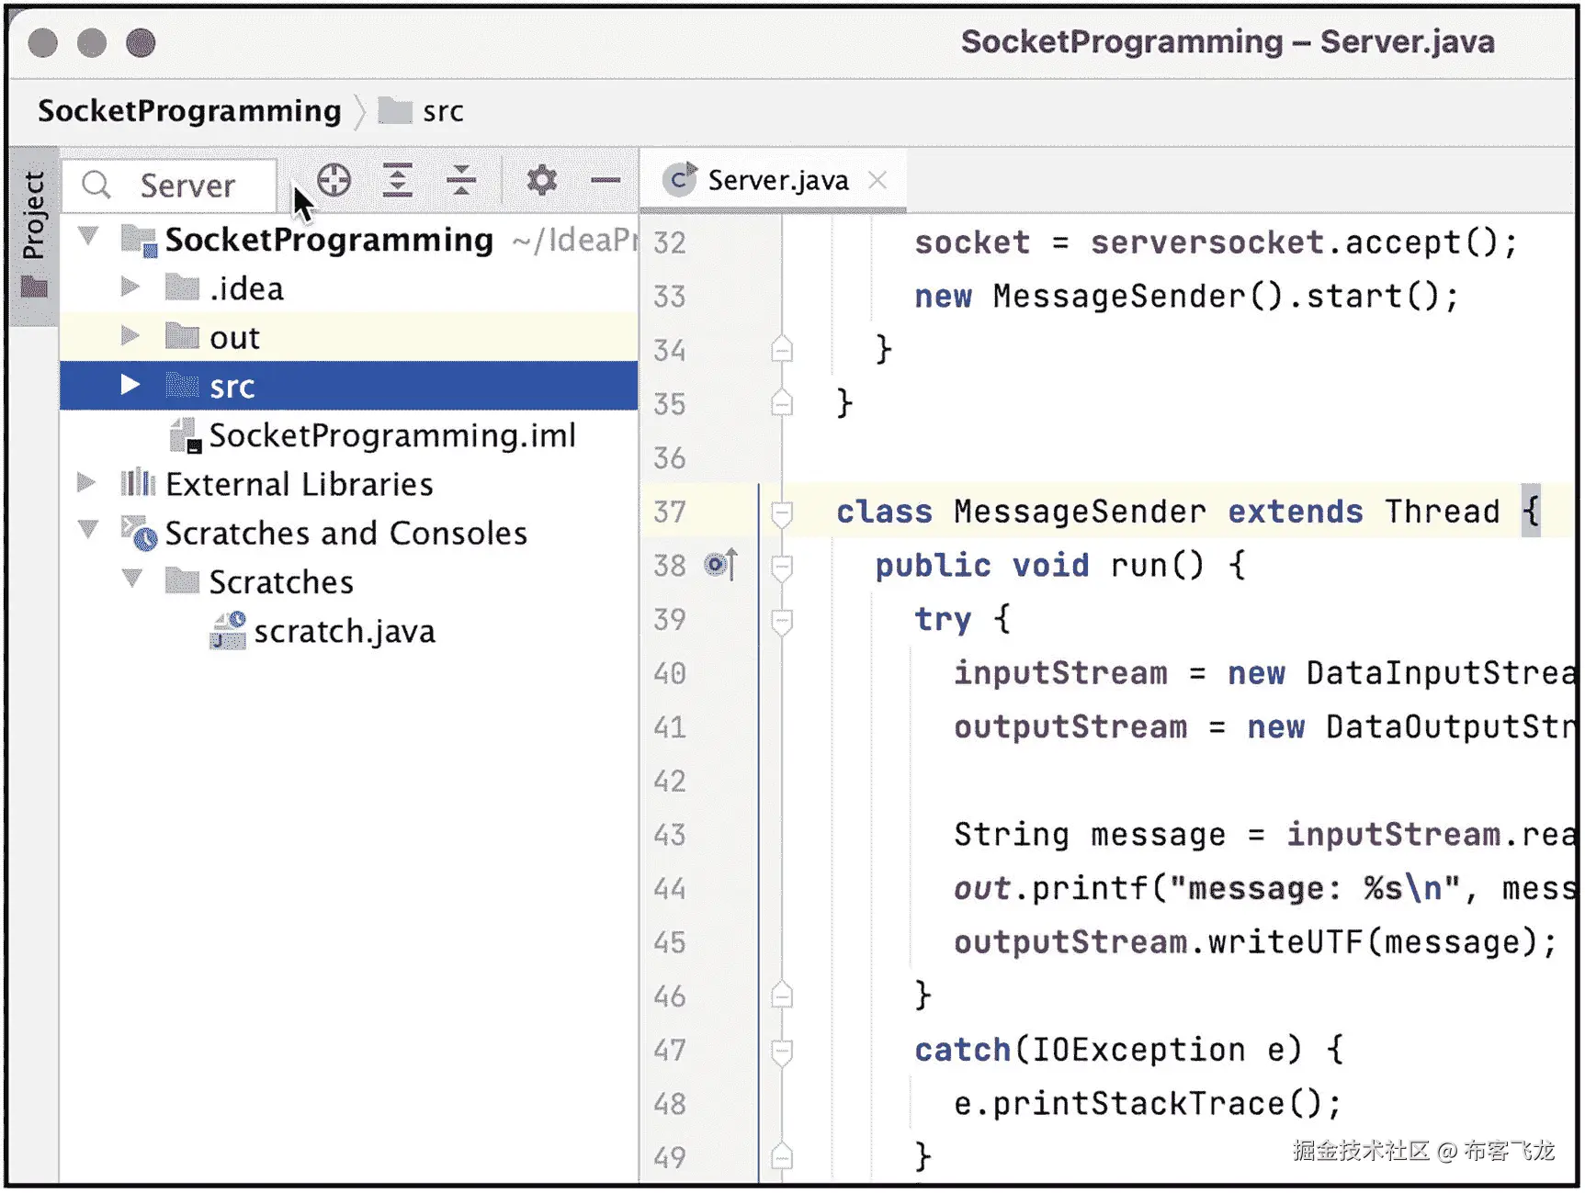Click 'run()' on line 38

(x=1157, y=566)
